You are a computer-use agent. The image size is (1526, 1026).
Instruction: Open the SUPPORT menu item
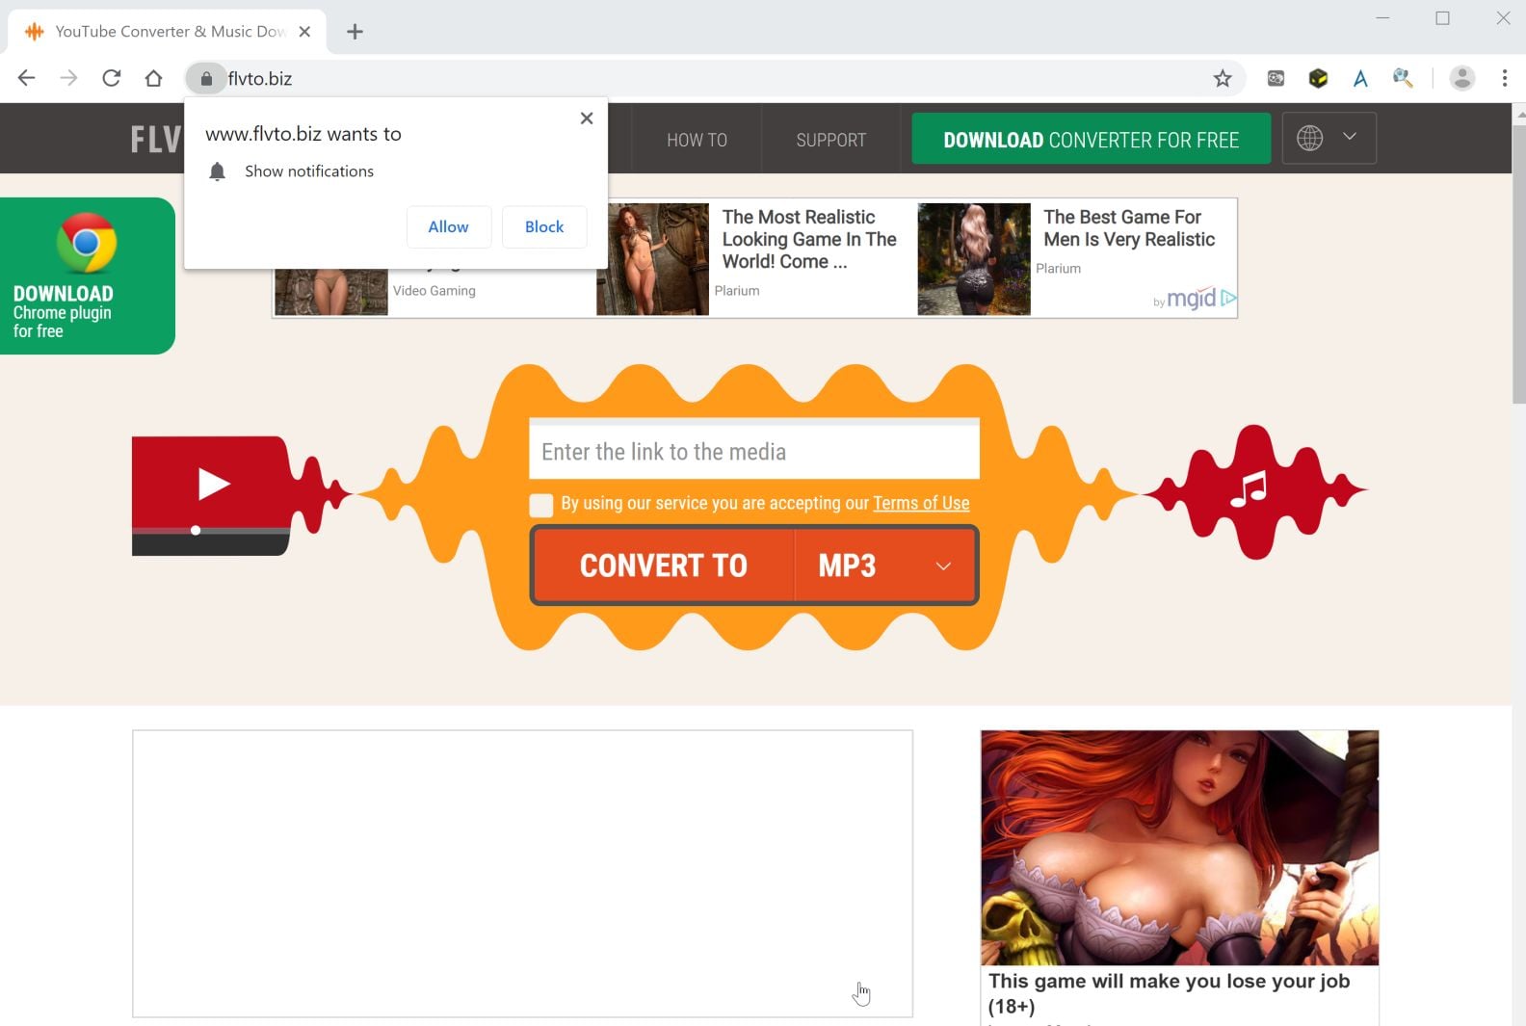(831, 140)
